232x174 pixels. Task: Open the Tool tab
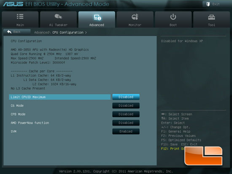click(212, 19)
